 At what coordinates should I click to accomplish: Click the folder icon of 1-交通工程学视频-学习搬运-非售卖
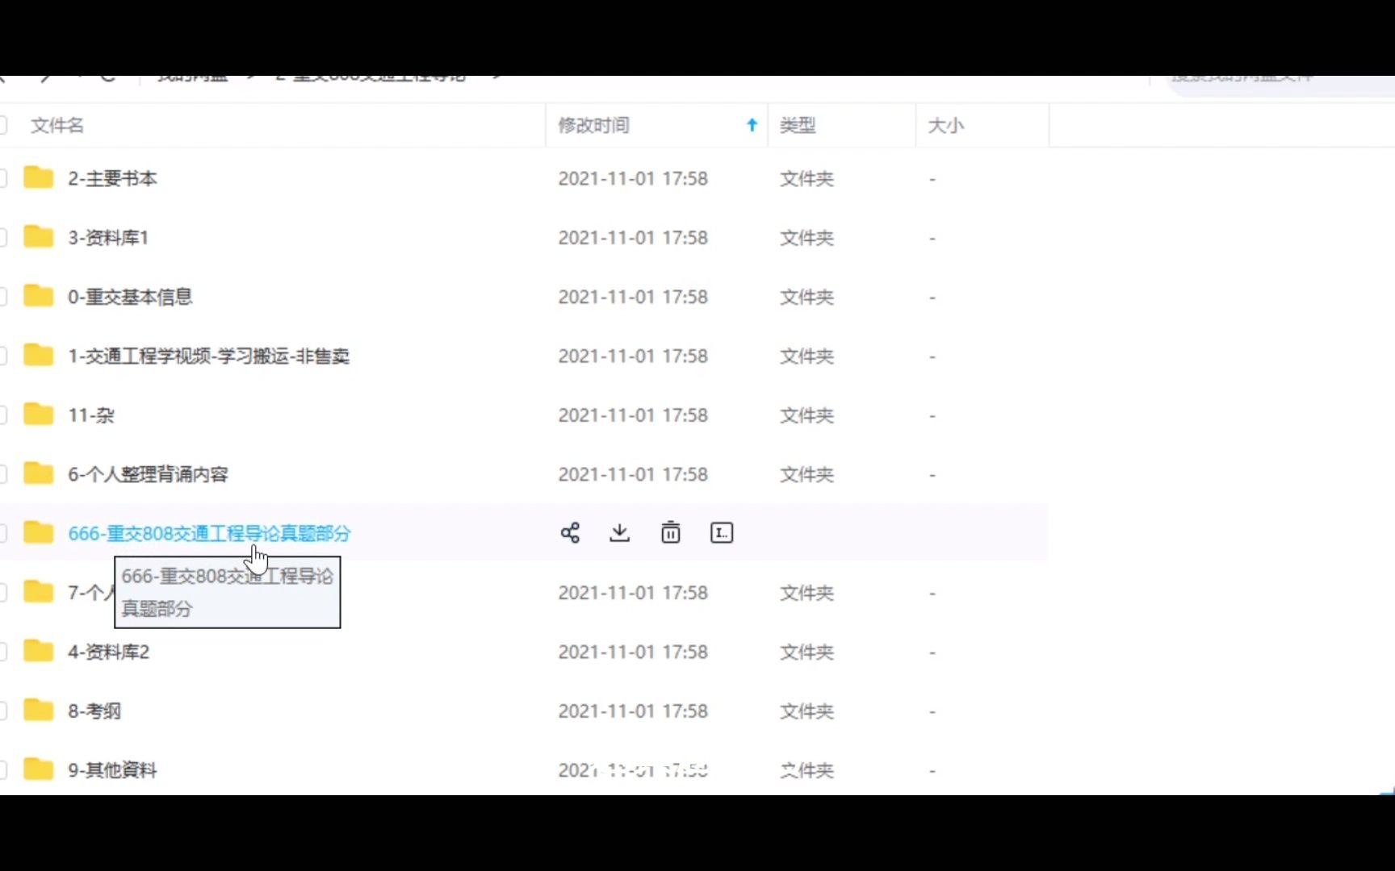click(x=38, y=355)
